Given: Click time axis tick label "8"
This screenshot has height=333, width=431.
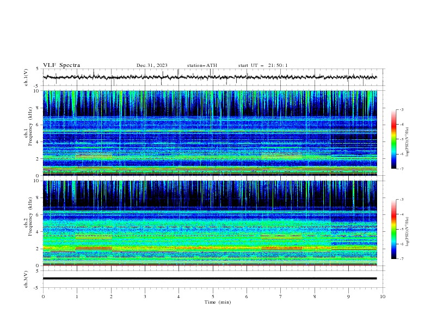Looking at the screenshot, I should tap(315, 297).
